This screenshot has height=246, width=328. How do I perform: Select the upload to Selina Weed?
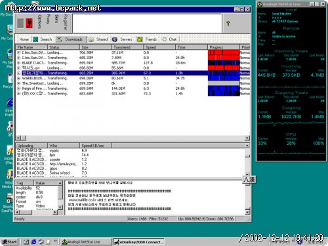[x=60, y=173]
